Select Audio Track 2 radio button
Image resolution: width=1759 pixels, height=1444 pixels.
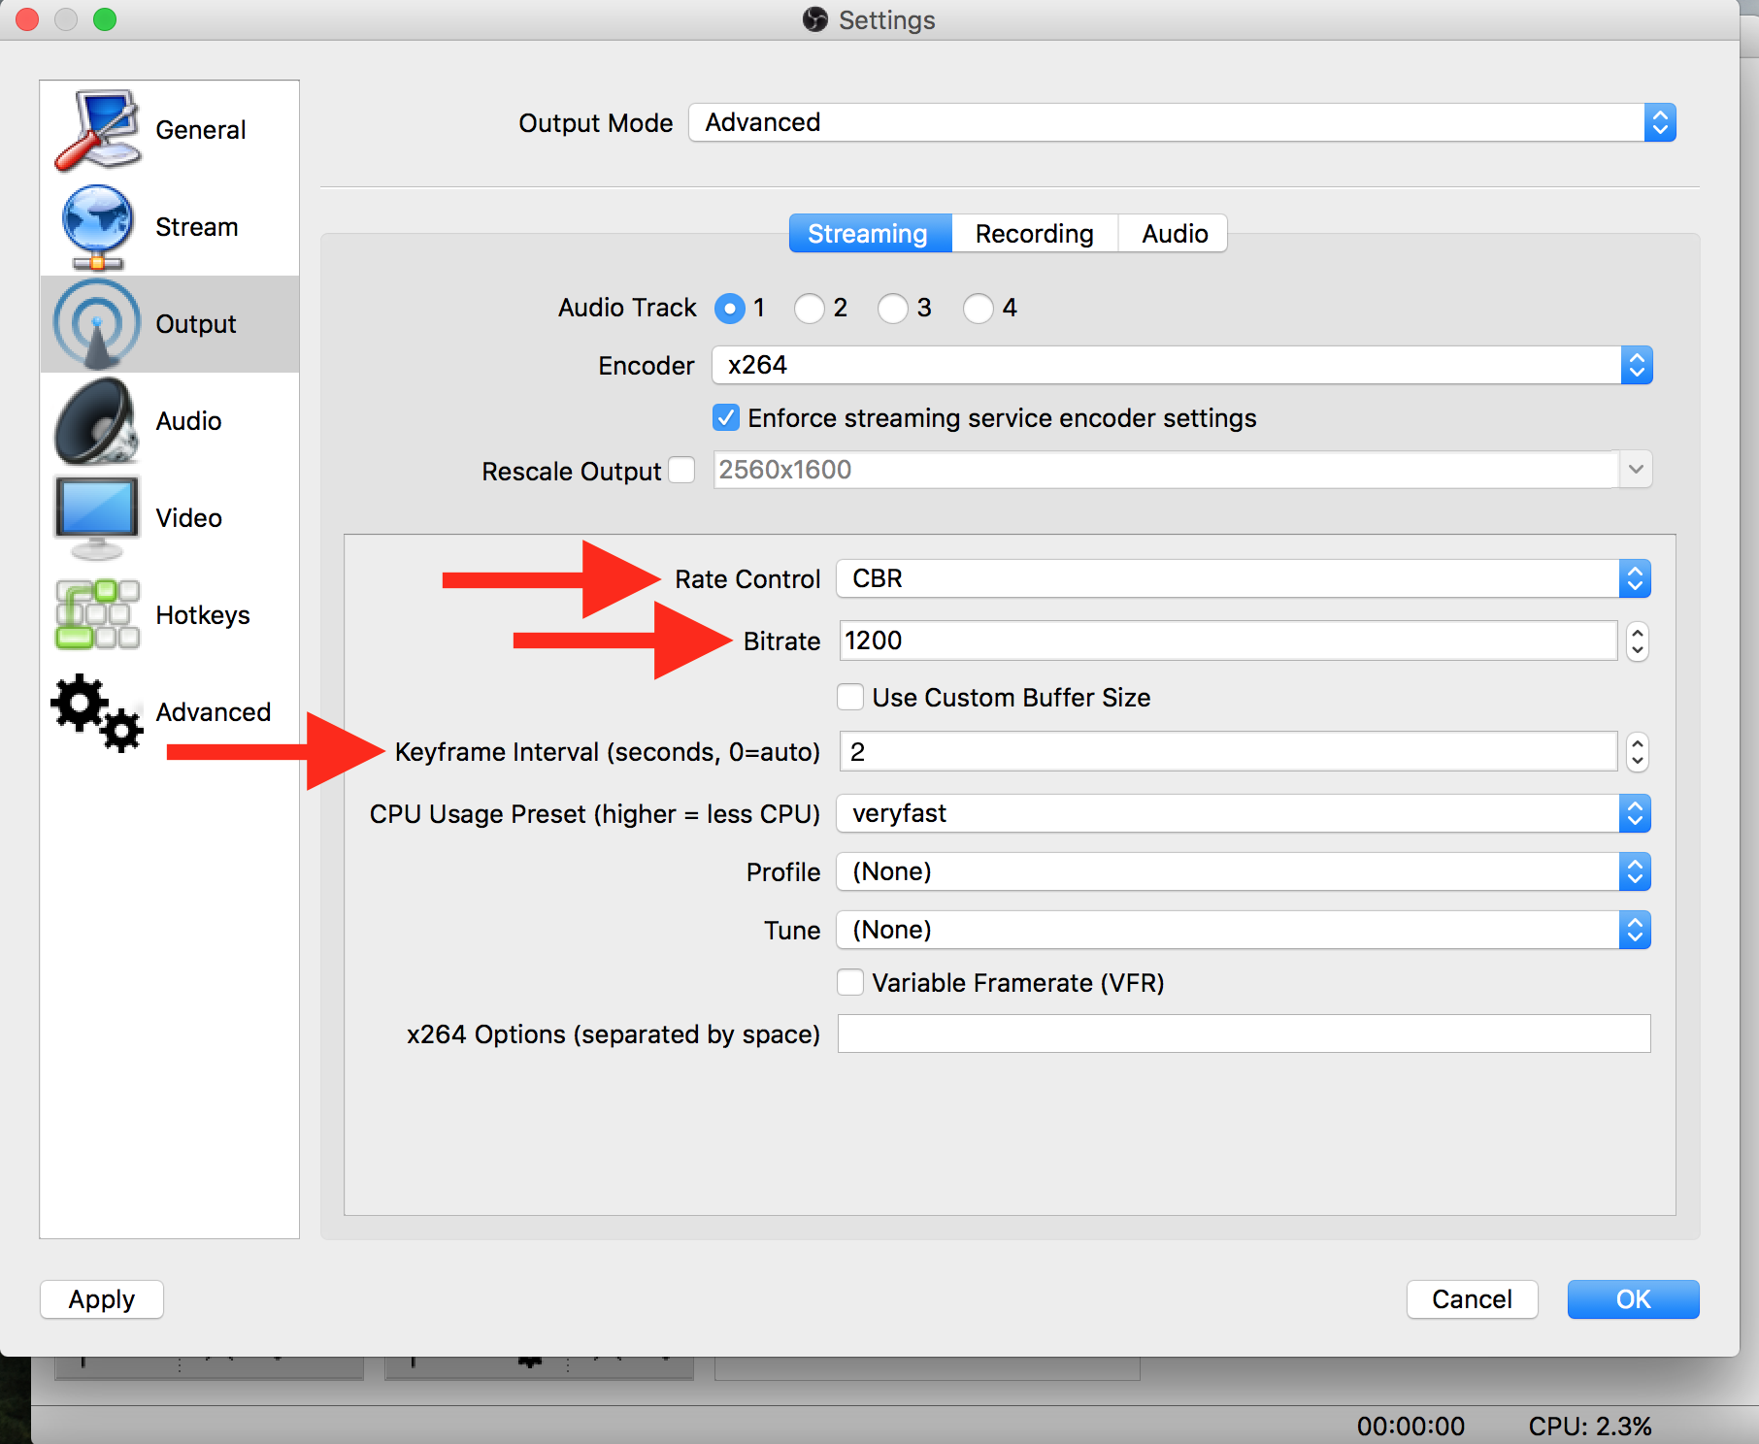[x=810, y=309]
